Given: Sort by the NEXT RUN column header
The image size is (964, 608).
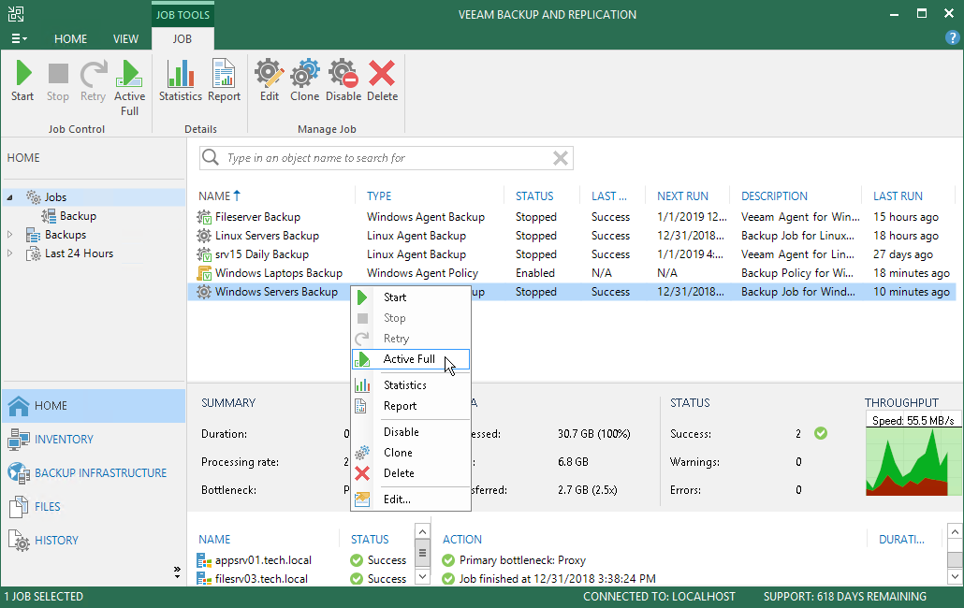Looking at the screenshot, I should 682,195.
